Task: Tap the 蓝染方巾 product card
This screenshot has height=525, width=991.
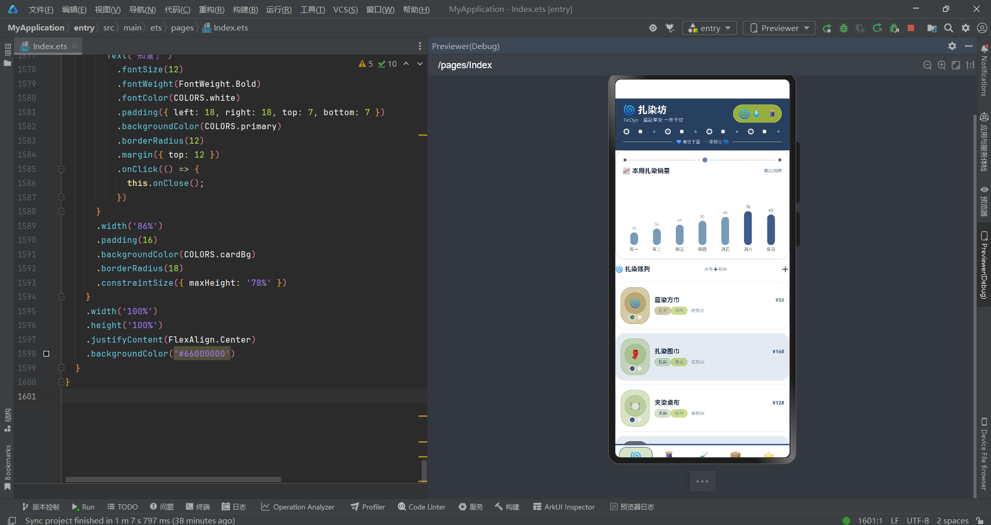Action: point(702,305)
